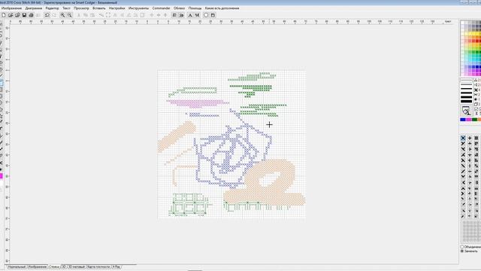Open the Редактор menu
Screen dimensions: 481x271
pyautogui.click(x=52, y=8)
